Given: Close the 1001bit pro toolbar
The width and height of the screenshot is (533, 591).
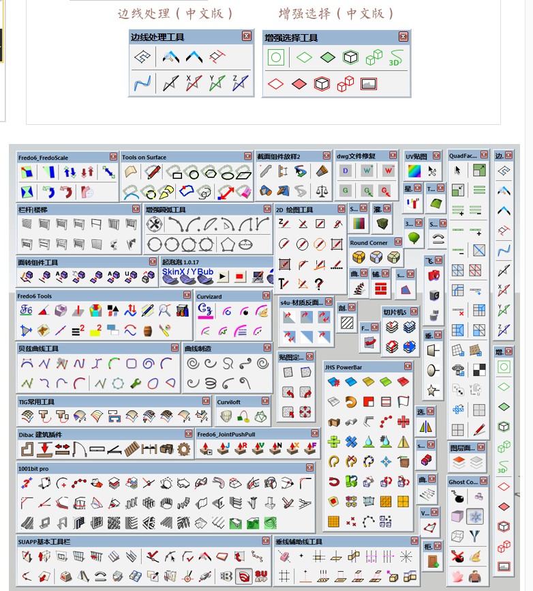Looking at the screenshot, I should [309, 467].
